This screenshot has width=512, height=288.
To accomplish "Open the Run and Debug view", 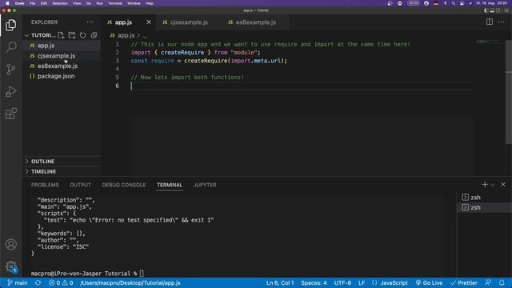I will [10, 91].
